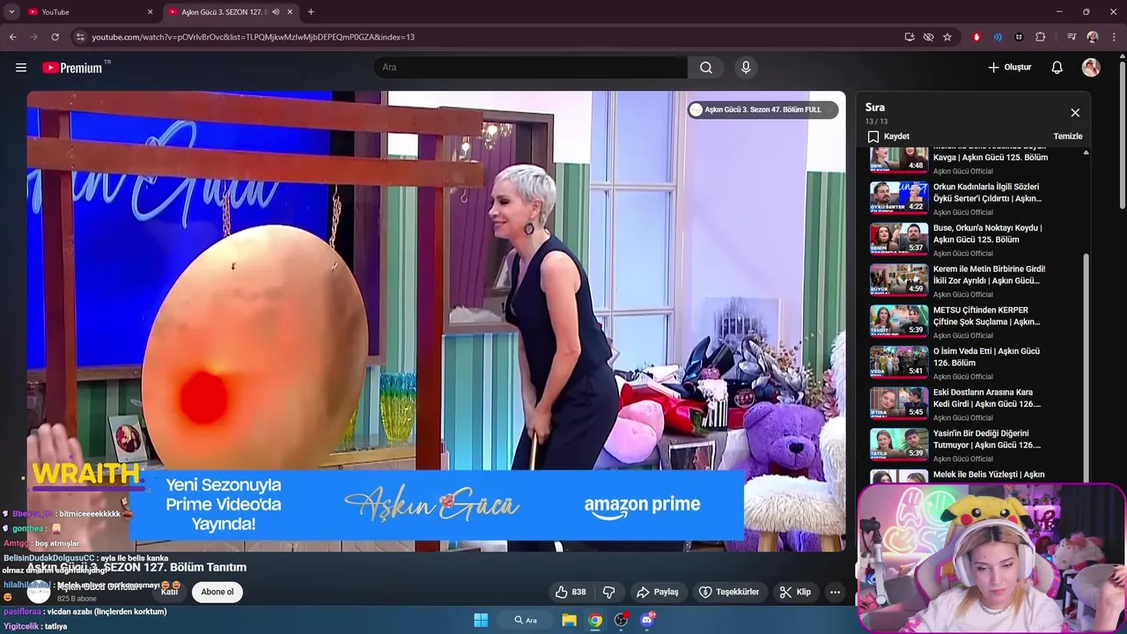Open File Explorer from taskbar
The image size is (1127, 634).
pos(570,620)
